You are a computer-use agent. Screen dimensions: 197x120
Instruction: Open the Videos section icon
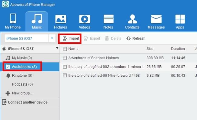(85, 19)
